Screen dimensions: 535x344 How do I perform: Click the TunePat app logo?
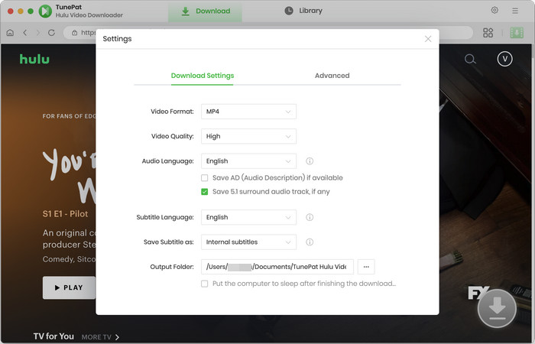pyautogui.click(x=45, y=11)
